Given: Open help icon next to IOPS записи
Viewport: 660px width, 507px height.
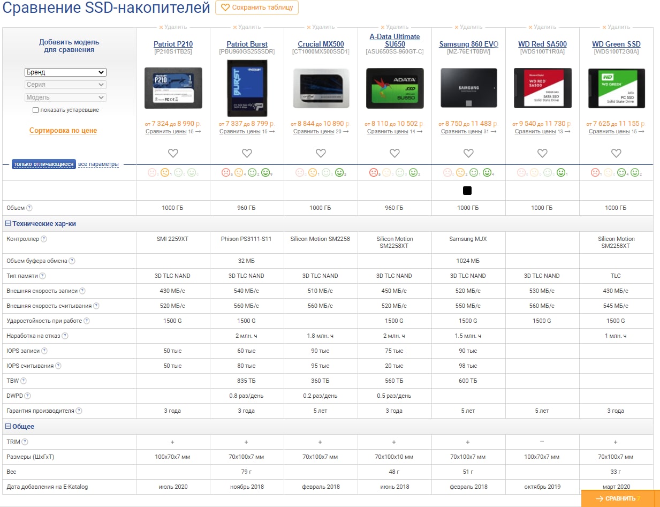Looking at the screenshot, I should 44,351.
